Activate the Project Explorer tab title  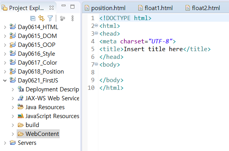26,8
